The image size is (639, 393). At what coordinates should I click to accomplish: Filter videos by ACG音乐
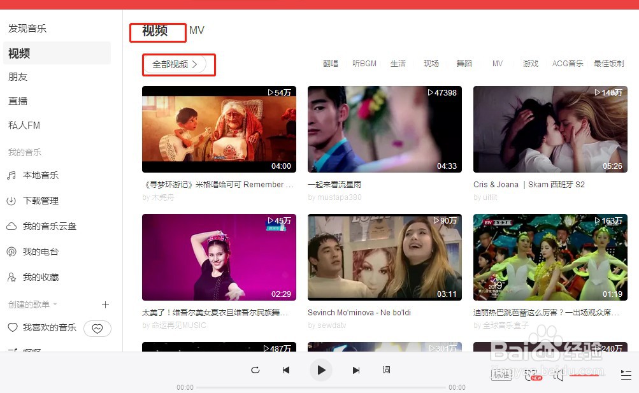point(568,64)
